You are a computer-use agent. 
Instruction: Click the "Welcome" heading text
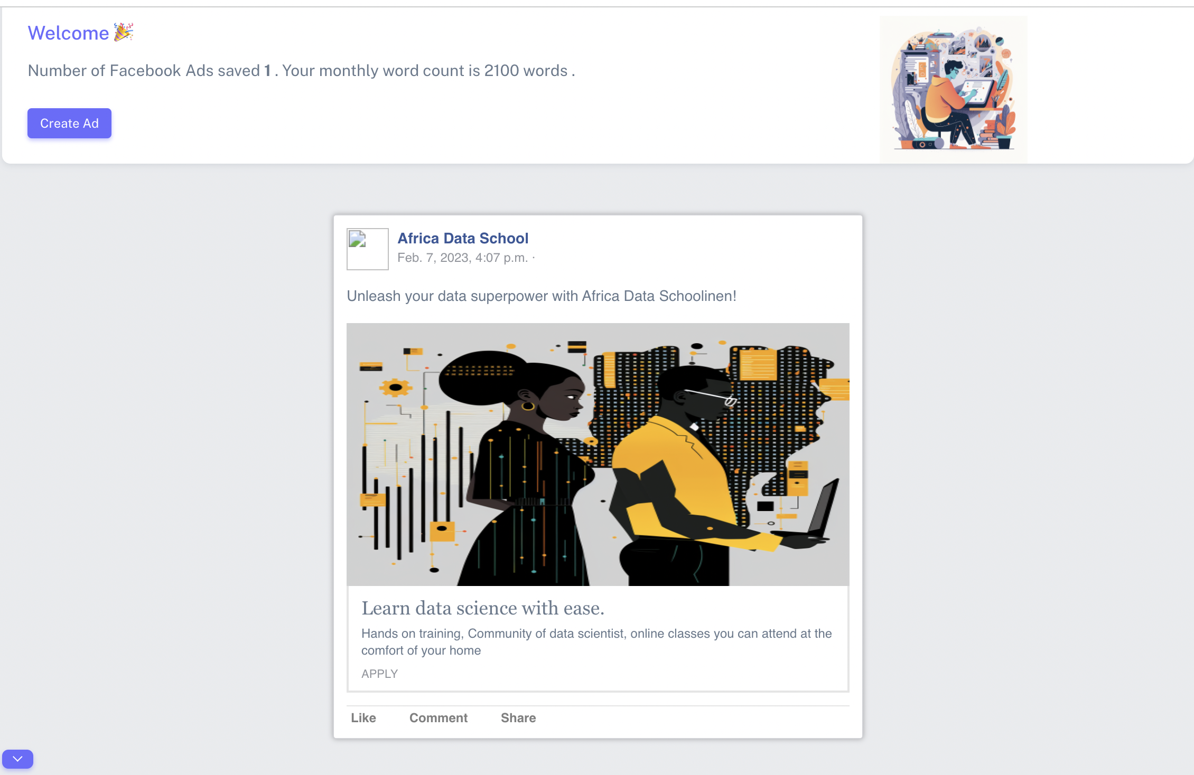pyautogui.click(x=68, y=33)
